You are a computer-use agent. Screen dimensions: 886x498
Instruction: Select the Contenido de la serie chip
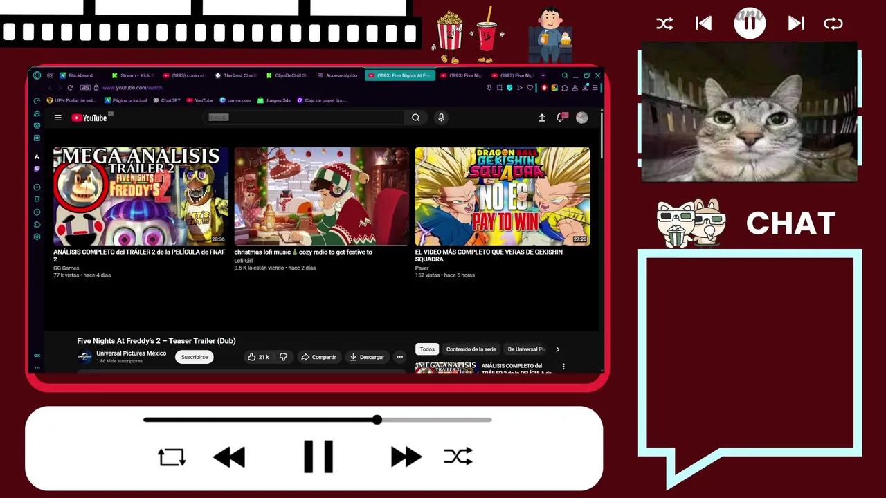[x=471, y=349]
